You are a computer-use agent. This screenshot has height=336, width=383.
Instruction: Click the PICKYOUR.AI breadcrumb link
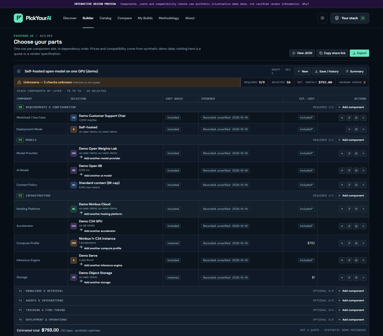pos(24,36)
